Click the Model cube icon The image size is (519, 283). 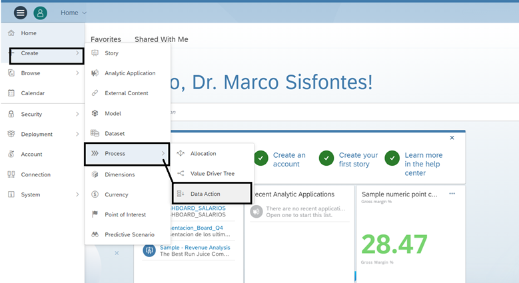pos(95,113)
